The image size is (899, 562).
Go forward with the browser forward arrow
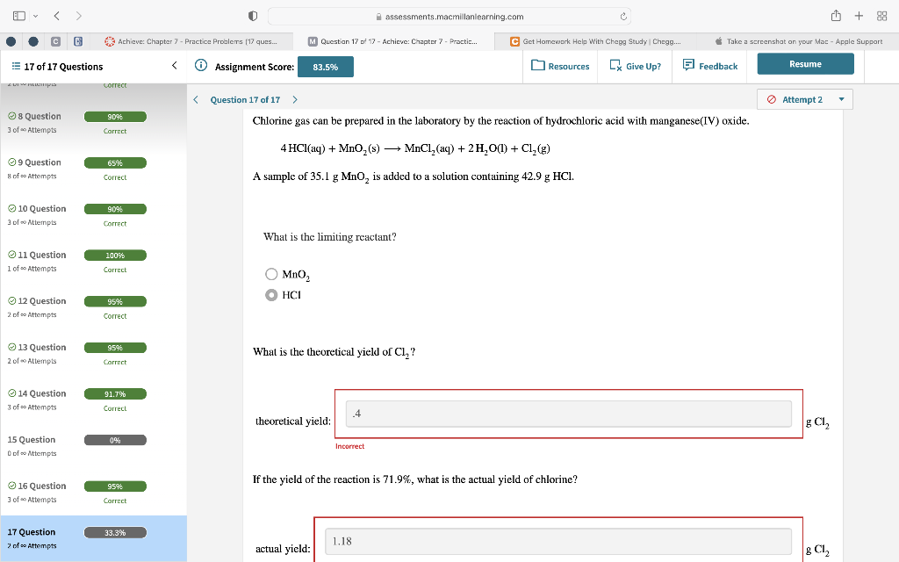78,16
